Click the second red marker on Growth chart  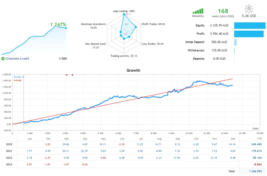72,75
